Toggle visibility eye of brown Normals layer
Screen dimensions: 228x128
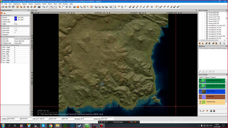pos(200,97)
